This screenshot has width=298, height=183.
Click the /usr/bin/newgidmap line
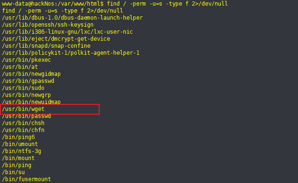tap(31, 74)
